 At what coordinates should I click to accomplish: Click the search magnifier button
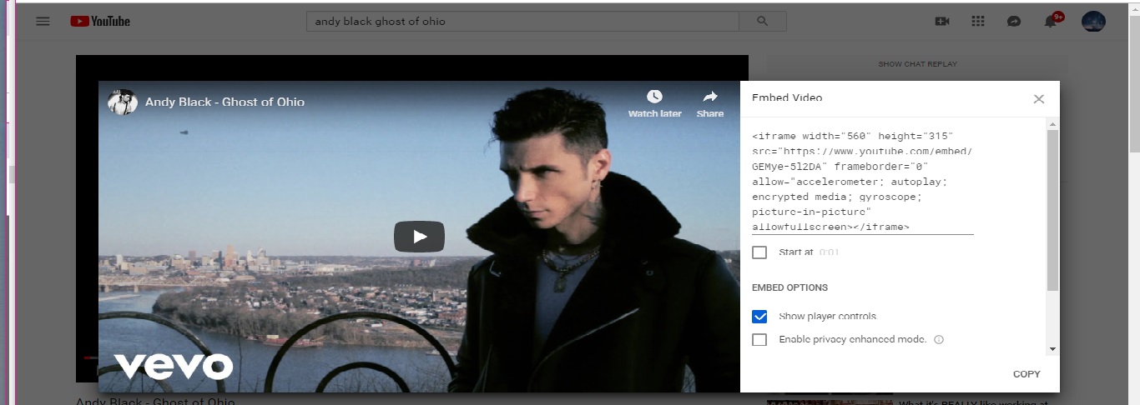763,21
